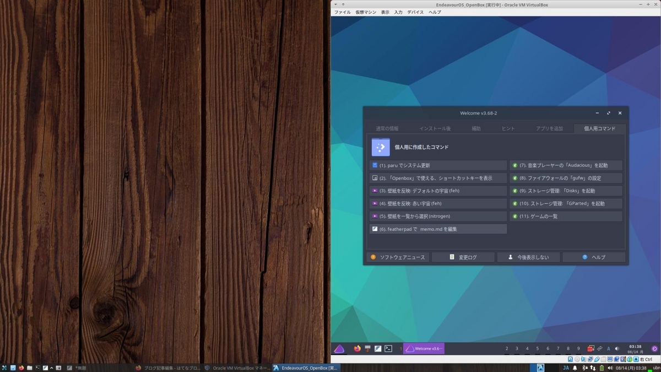
Task: Open the power button at guest panel end
Action: click(654, 348)
